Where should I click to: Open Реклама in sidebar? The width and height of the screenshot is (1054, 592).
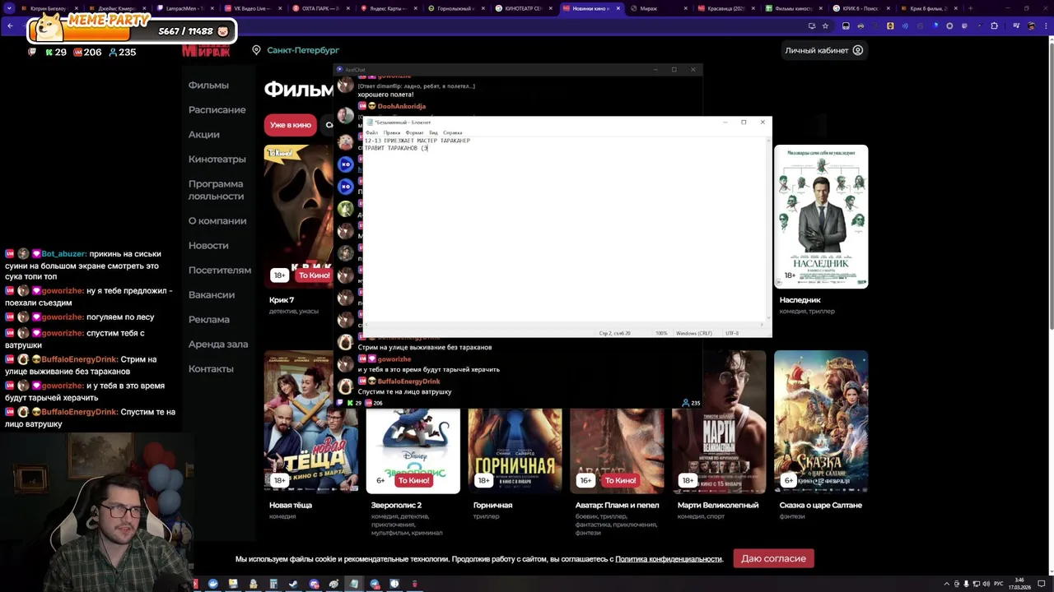point(208,320)
